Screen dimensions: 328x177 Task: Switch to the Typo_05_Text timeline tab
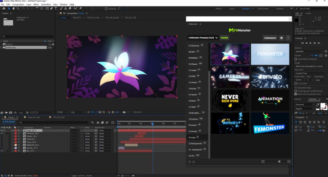pos(33,117)
